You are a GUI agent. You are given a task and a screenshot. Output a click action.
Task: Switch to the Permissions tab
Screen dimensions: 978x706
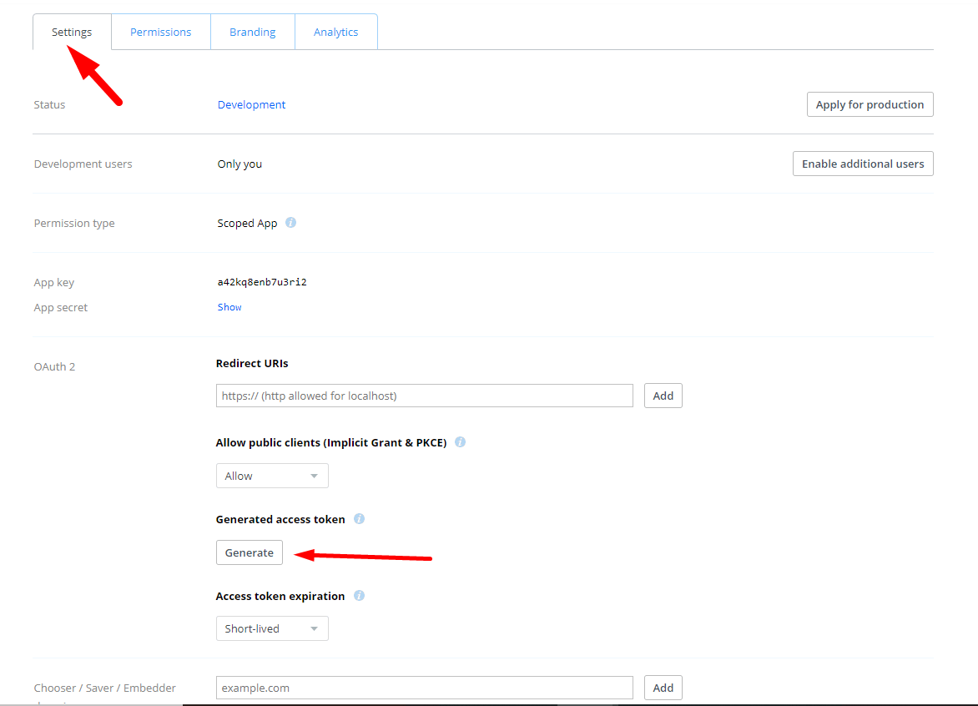tap(160, 31)
